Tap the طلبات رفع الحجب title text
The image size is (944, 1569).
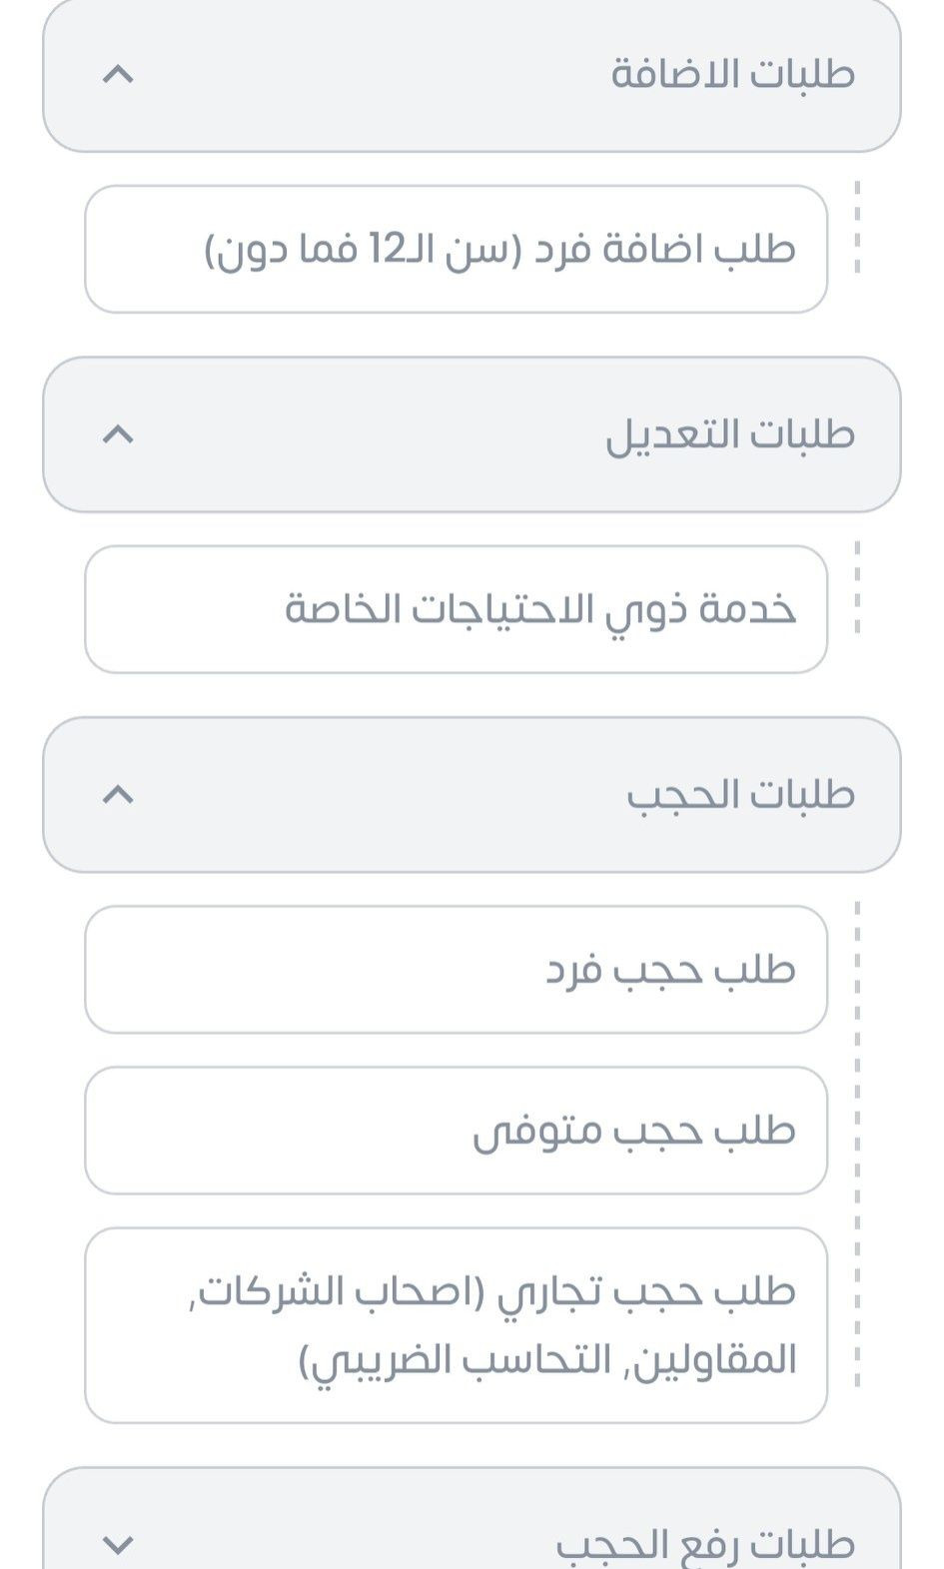[705, 1544]
